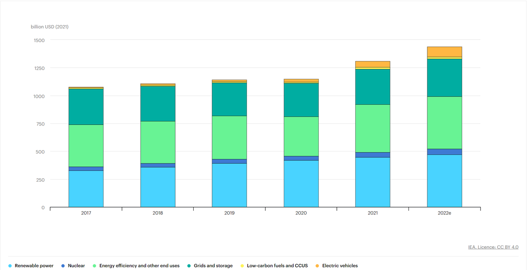
Task: Click the Energy efficiency legend dot
Action: 94,266
